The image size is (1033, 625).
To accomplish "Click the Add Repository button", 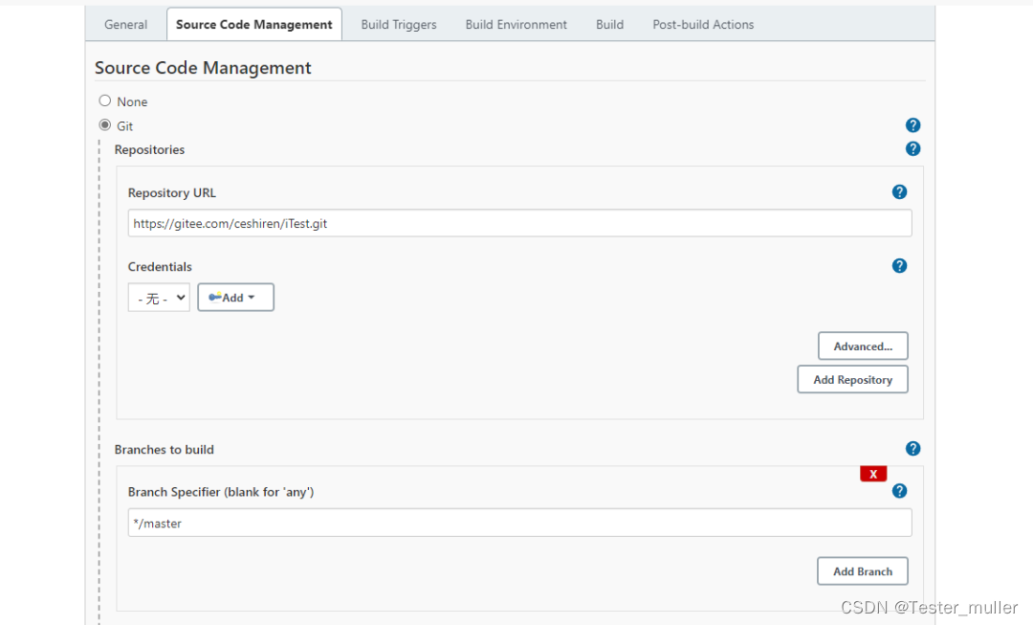I will point(852,380).
